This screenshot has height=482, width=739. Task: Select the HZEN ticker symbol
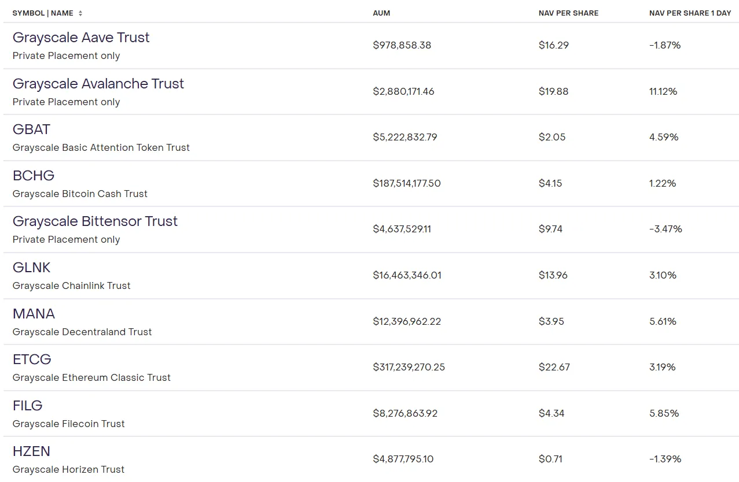click(x=31, y=451)
